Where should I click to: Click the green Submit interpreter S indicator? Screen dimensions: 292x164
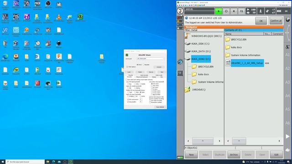click(x=219, y=11)
